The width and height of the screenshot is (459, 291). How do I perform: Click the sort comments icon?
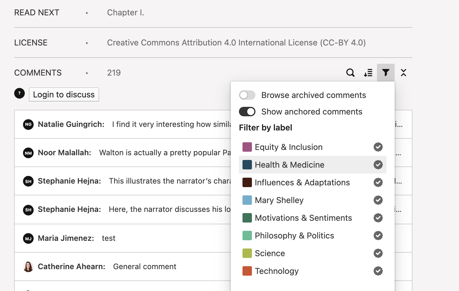tap(368, 73)
